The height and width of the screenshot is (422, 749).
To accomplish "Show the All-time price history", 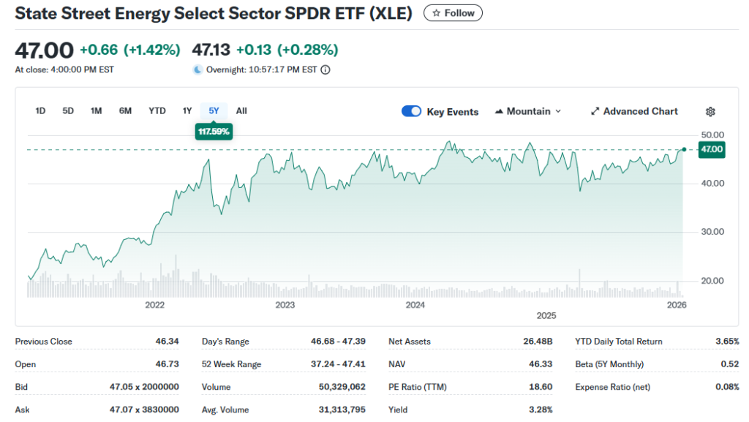I will click(241, 110).
